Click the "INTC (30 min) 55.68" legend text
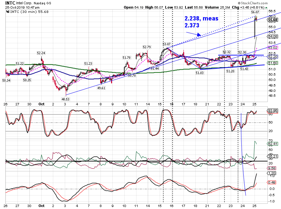Screen dimensions: 281x209 point(29,12)
